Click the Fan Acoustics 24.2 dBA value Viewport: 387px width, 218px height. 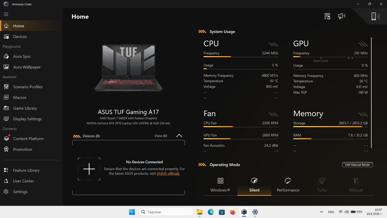tap(271, 146)
